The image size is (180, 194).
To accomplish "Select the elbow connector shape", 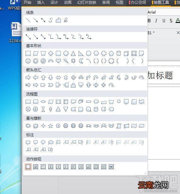I will tap(51, 37).
